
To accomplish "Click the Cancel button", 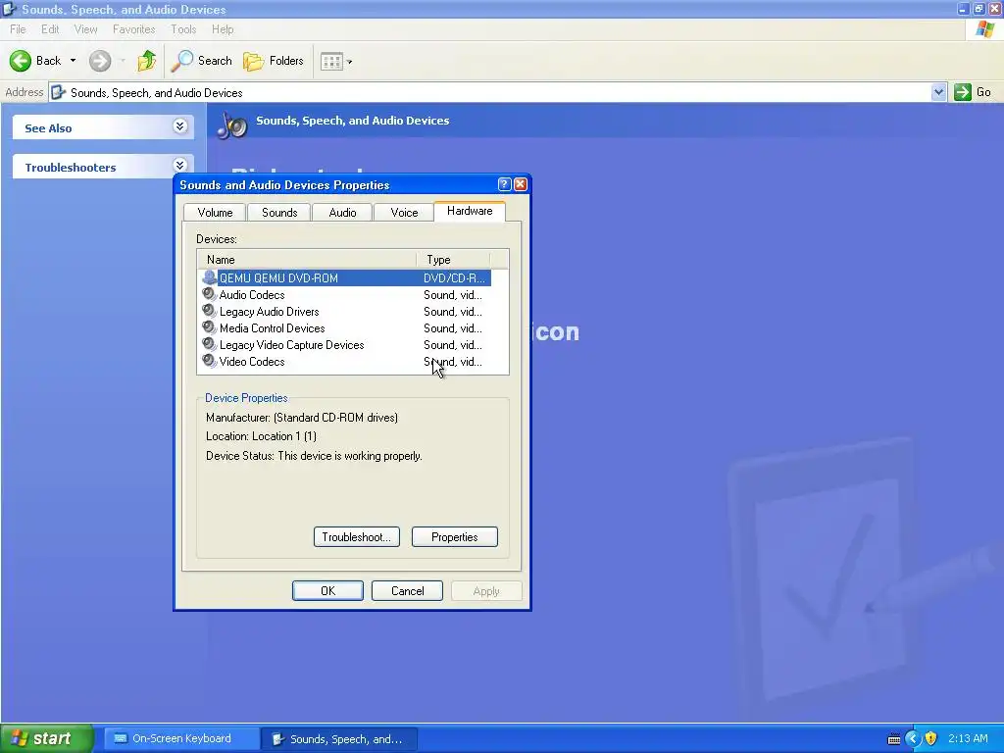I will click(x=407, y=590).
